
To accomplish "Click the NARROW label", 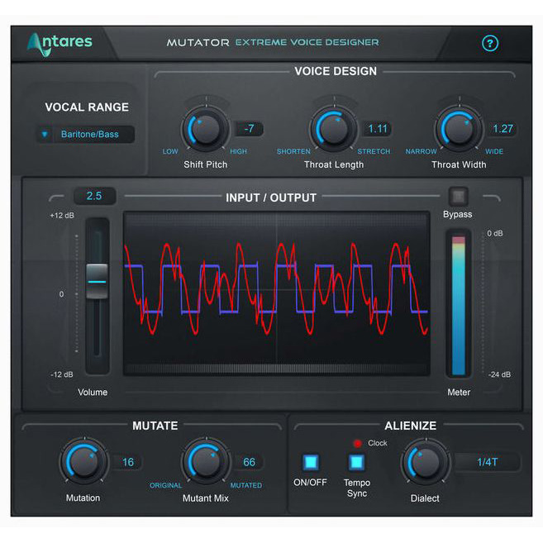I will tap(422, 152).
